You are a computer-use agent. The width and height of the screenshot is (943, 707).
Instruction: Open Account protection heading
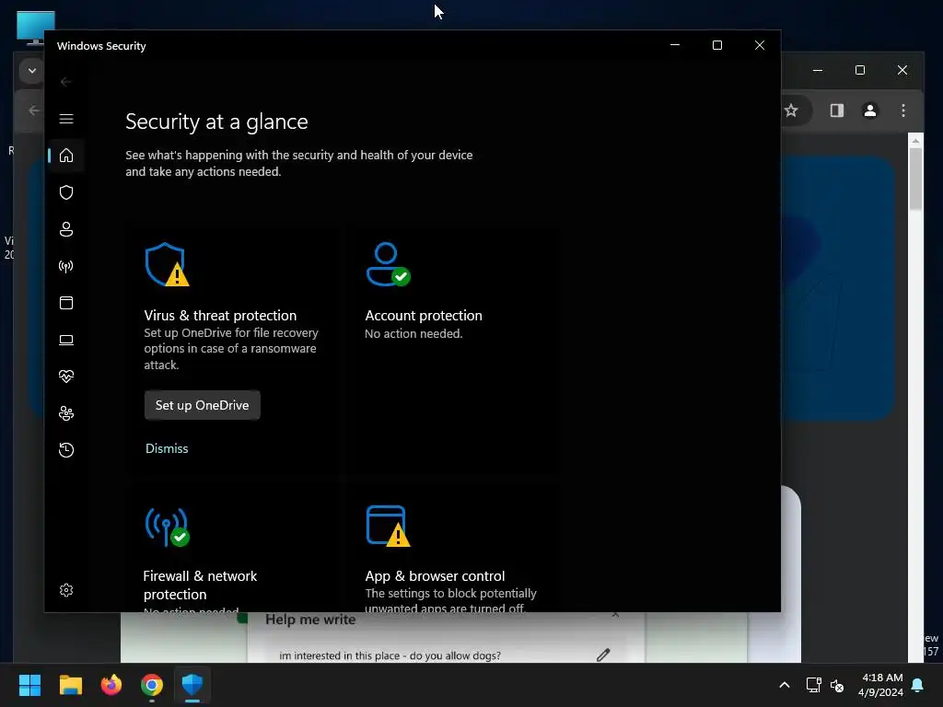424,316
